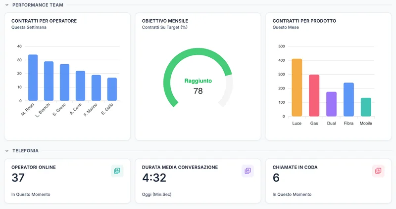Click the green gauge arc
396x209 pixels.
[x=198, y=52]
